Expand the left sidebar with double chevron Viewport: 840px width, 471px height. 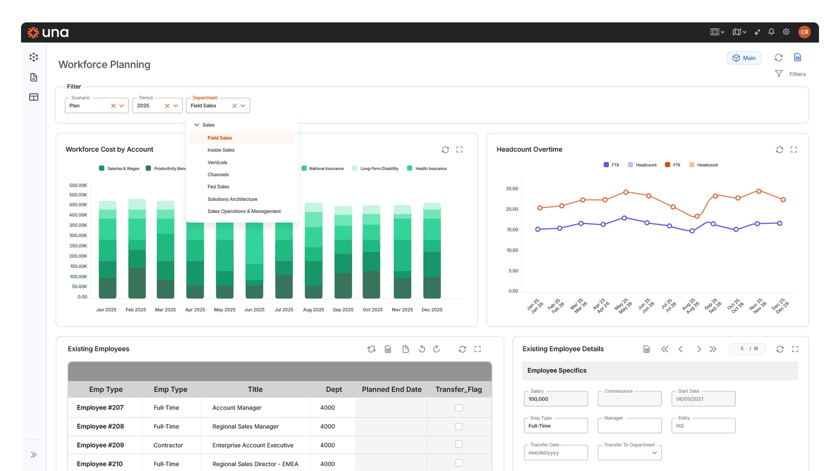[x=34, y=455]
